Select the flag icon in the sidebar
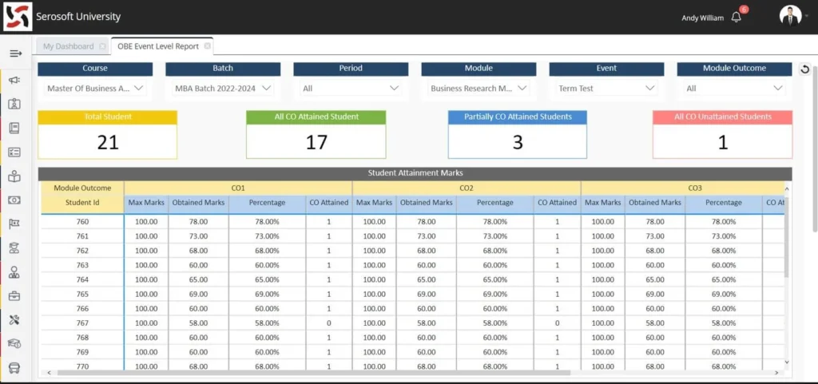The width and height of the screenshot is (818, 384). [x=14, y=224]
